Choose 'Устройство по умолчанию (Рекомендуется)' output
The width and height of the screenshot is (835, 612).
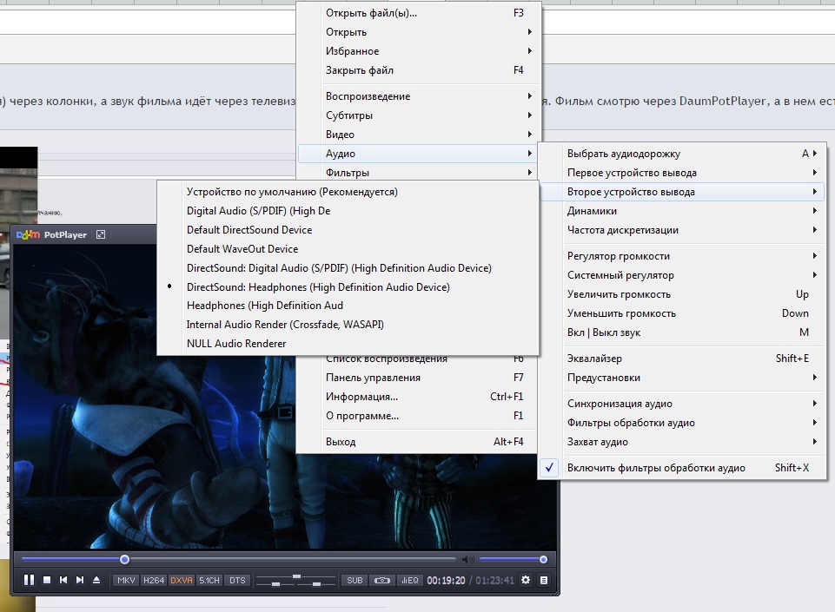(291, 191)
